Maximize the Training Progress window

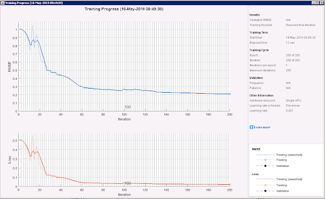coord(317,3)
